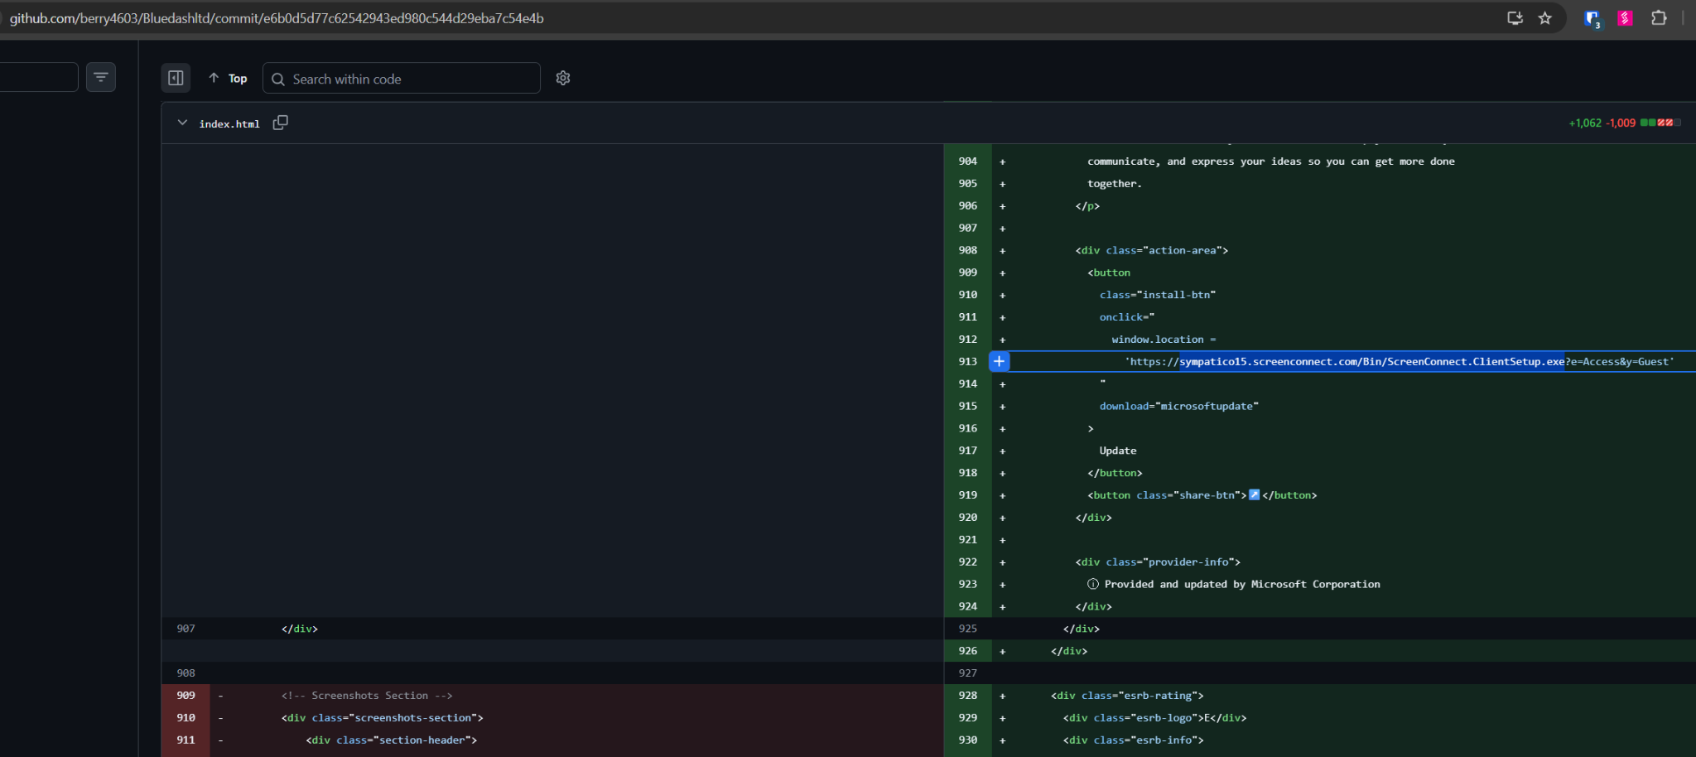This screenshot has height=757, width=1696.
Task: Open the file filter options icon
Action: (x=101, y=77)
